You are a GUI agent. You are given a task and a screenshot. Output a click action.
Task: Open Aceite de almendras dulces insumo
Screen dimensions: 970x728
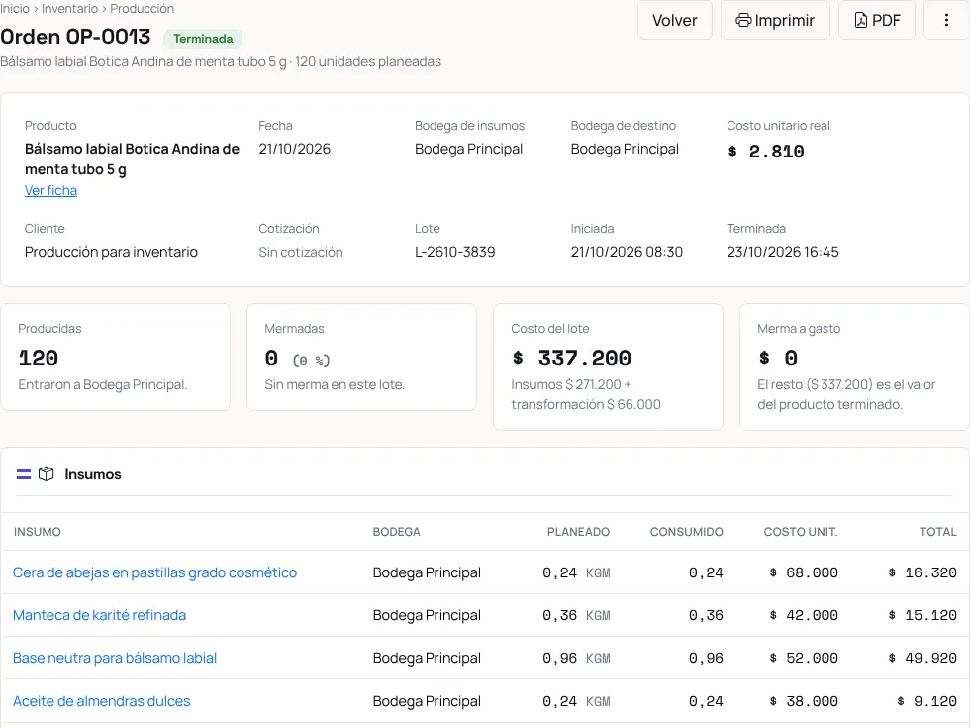[101, 701]
